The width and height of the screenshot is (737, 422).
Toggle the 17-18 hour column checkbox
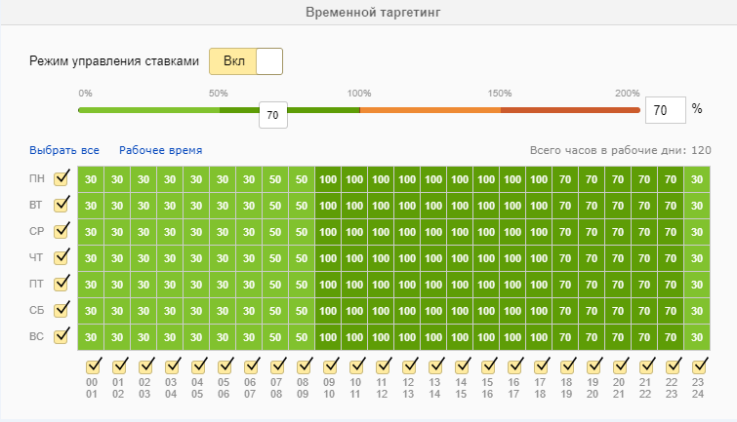[x=541, y=365]
